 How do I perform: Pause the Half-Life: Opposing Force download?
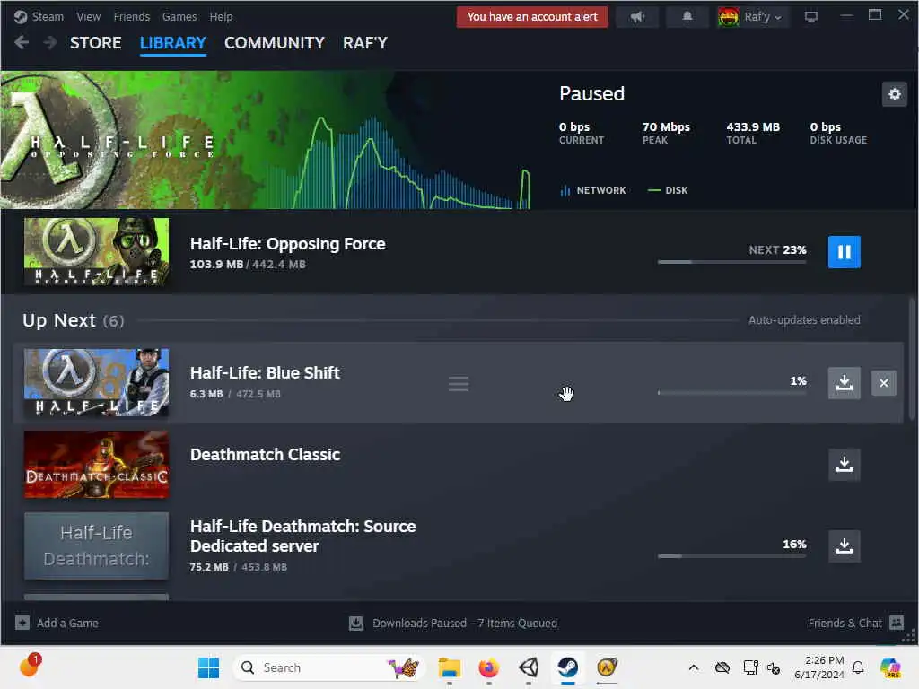[844, 252]
